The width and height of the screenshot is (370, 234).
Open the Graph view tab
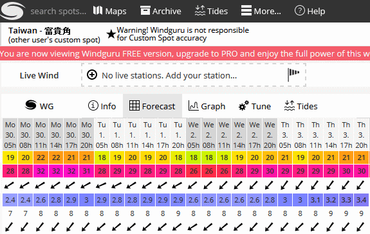point(207,106)
